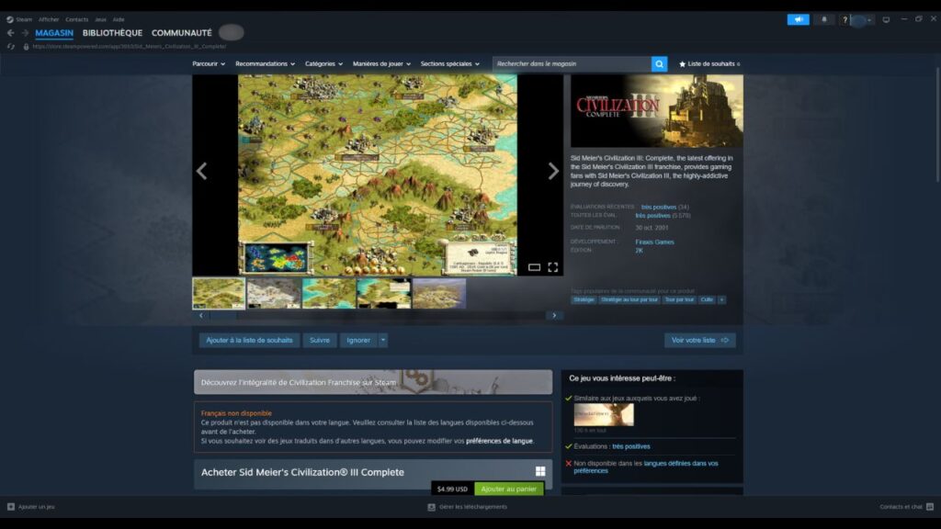
Task: Expand the Parcourir dropdown
Action: pyautogui.click(x=209, y=63)
